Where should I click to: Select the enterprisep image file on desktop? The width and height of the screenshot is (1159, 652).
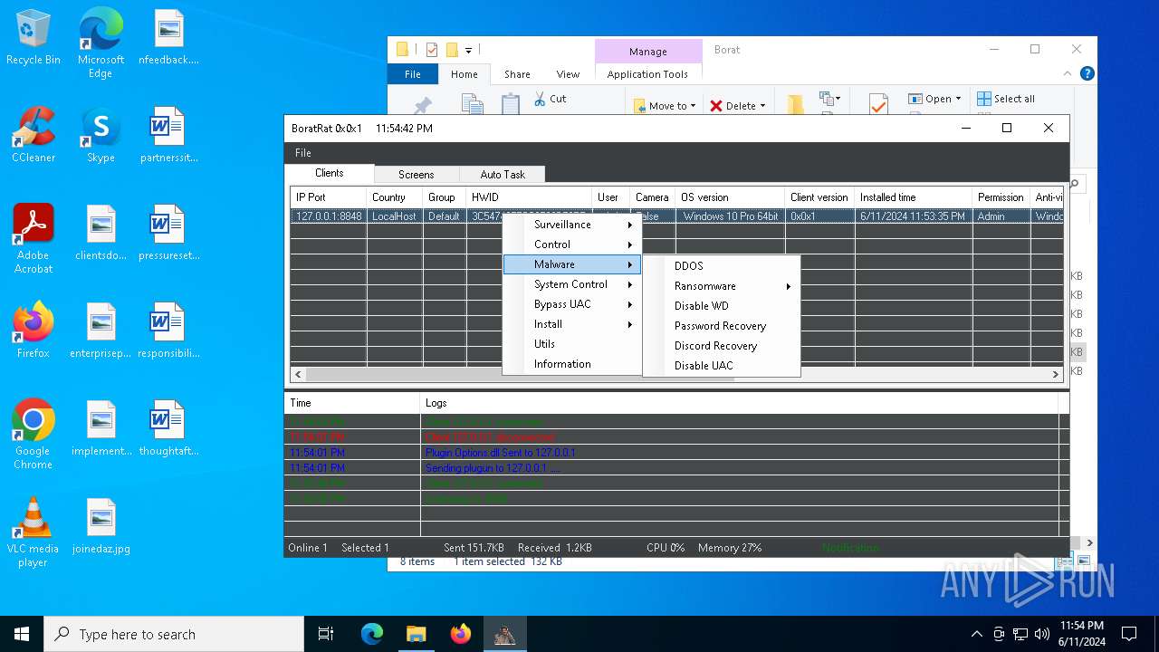point(101,331)
